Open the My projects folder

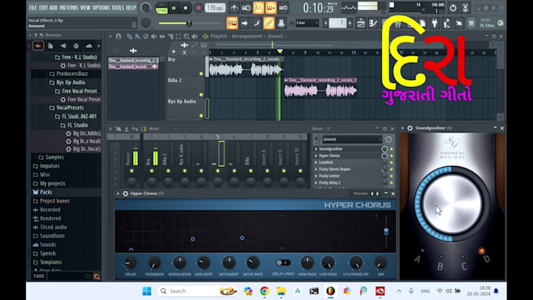coord(49,183)
